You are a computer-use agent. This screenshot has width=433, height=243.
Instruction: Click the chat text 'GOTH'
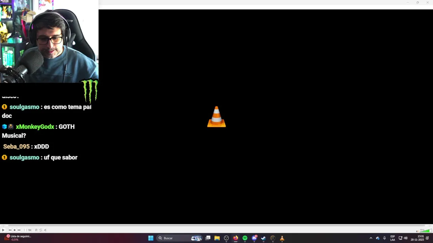67,127
